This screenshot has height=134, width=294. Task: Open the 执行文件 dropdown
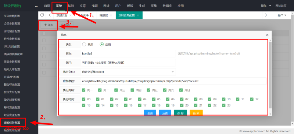[128, 72]
